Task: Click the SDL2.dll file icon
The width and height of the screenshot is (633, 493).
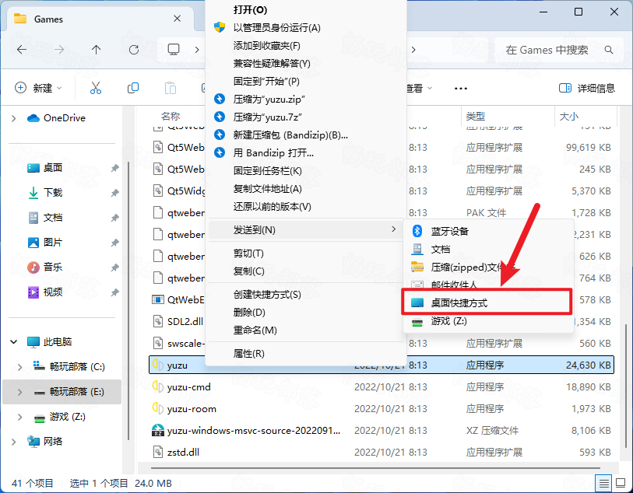Action: (x=157, y=321)
